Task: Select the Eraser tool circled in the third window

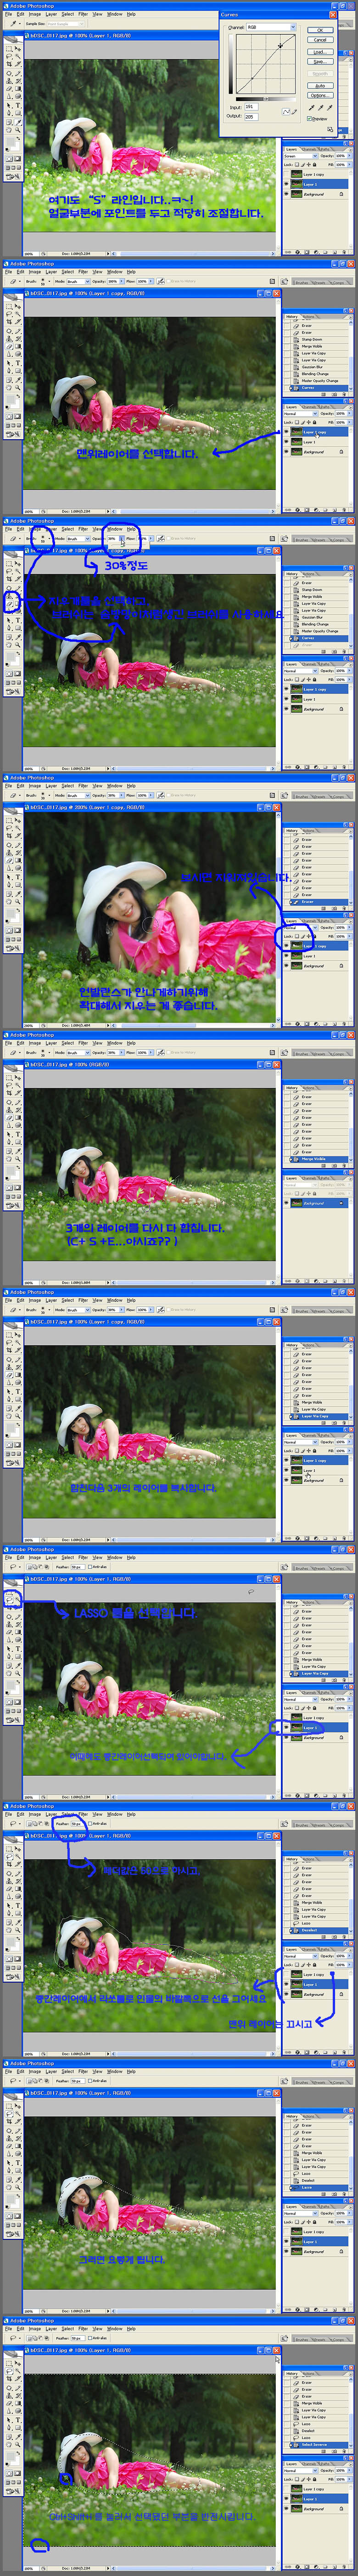Action: [9, 603]
